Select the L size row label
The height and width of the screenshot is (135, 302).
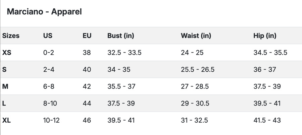4,104
